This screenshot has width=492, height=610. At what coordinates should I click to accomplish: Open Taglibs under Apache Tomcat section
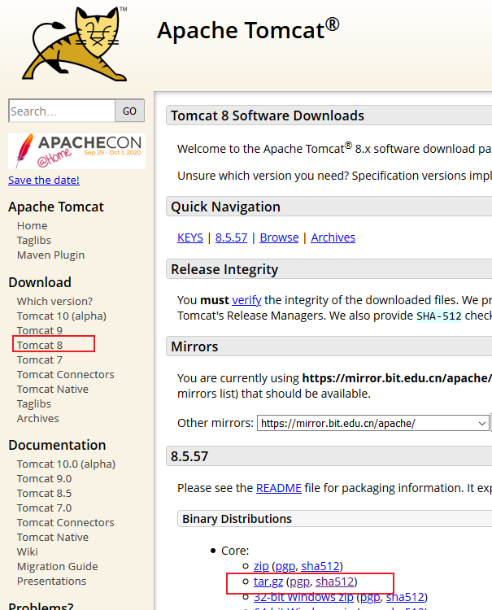34,241
